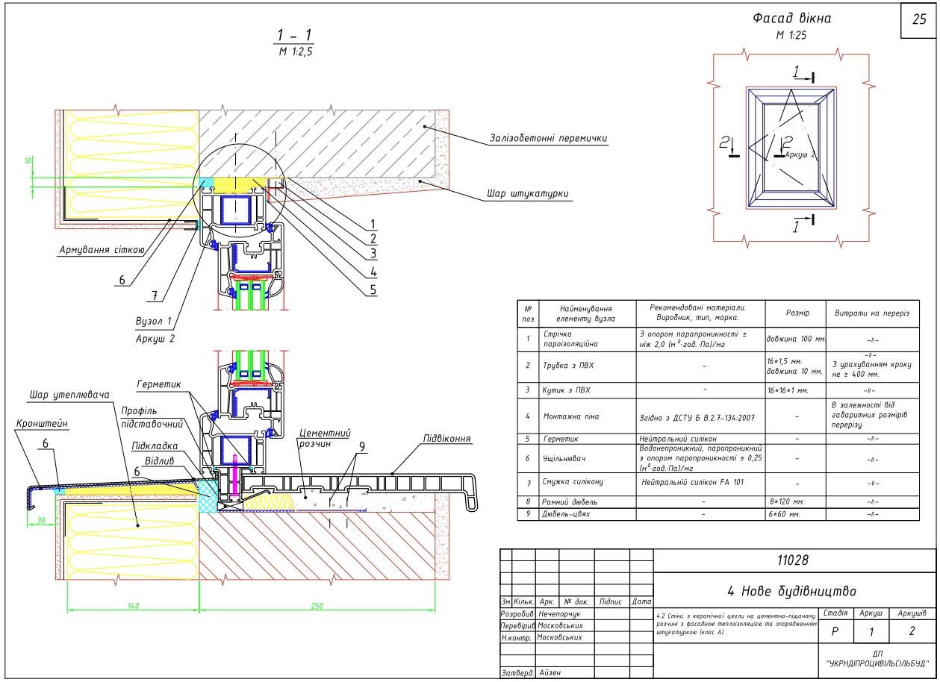Viewport: 940px width, 682px height.
Task: Click the size cell "8*120 мм."
Action: point(796,502)
